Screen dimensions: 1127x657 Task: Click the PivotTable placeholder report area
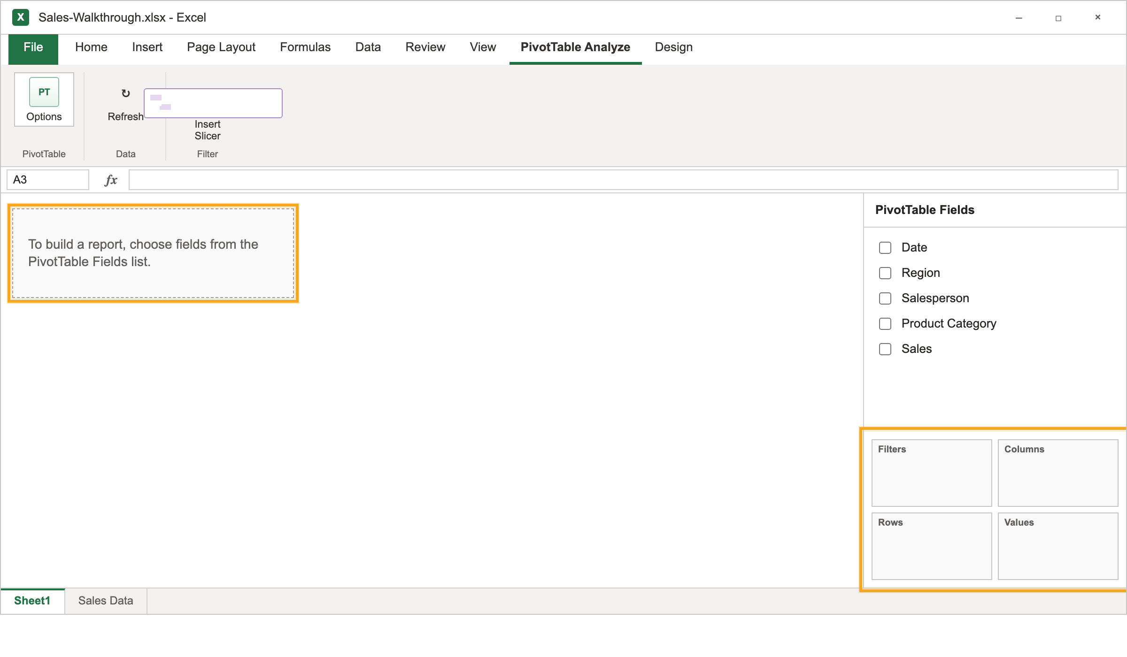153,253
